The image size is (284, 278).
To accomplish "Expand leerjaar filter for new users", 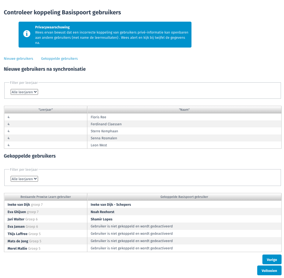I will (24, 92).
